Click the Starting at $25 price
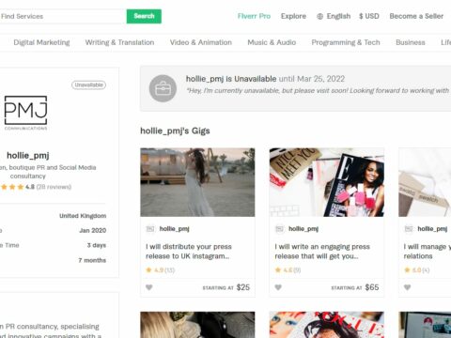451x338 pixels. coord(226,287)
